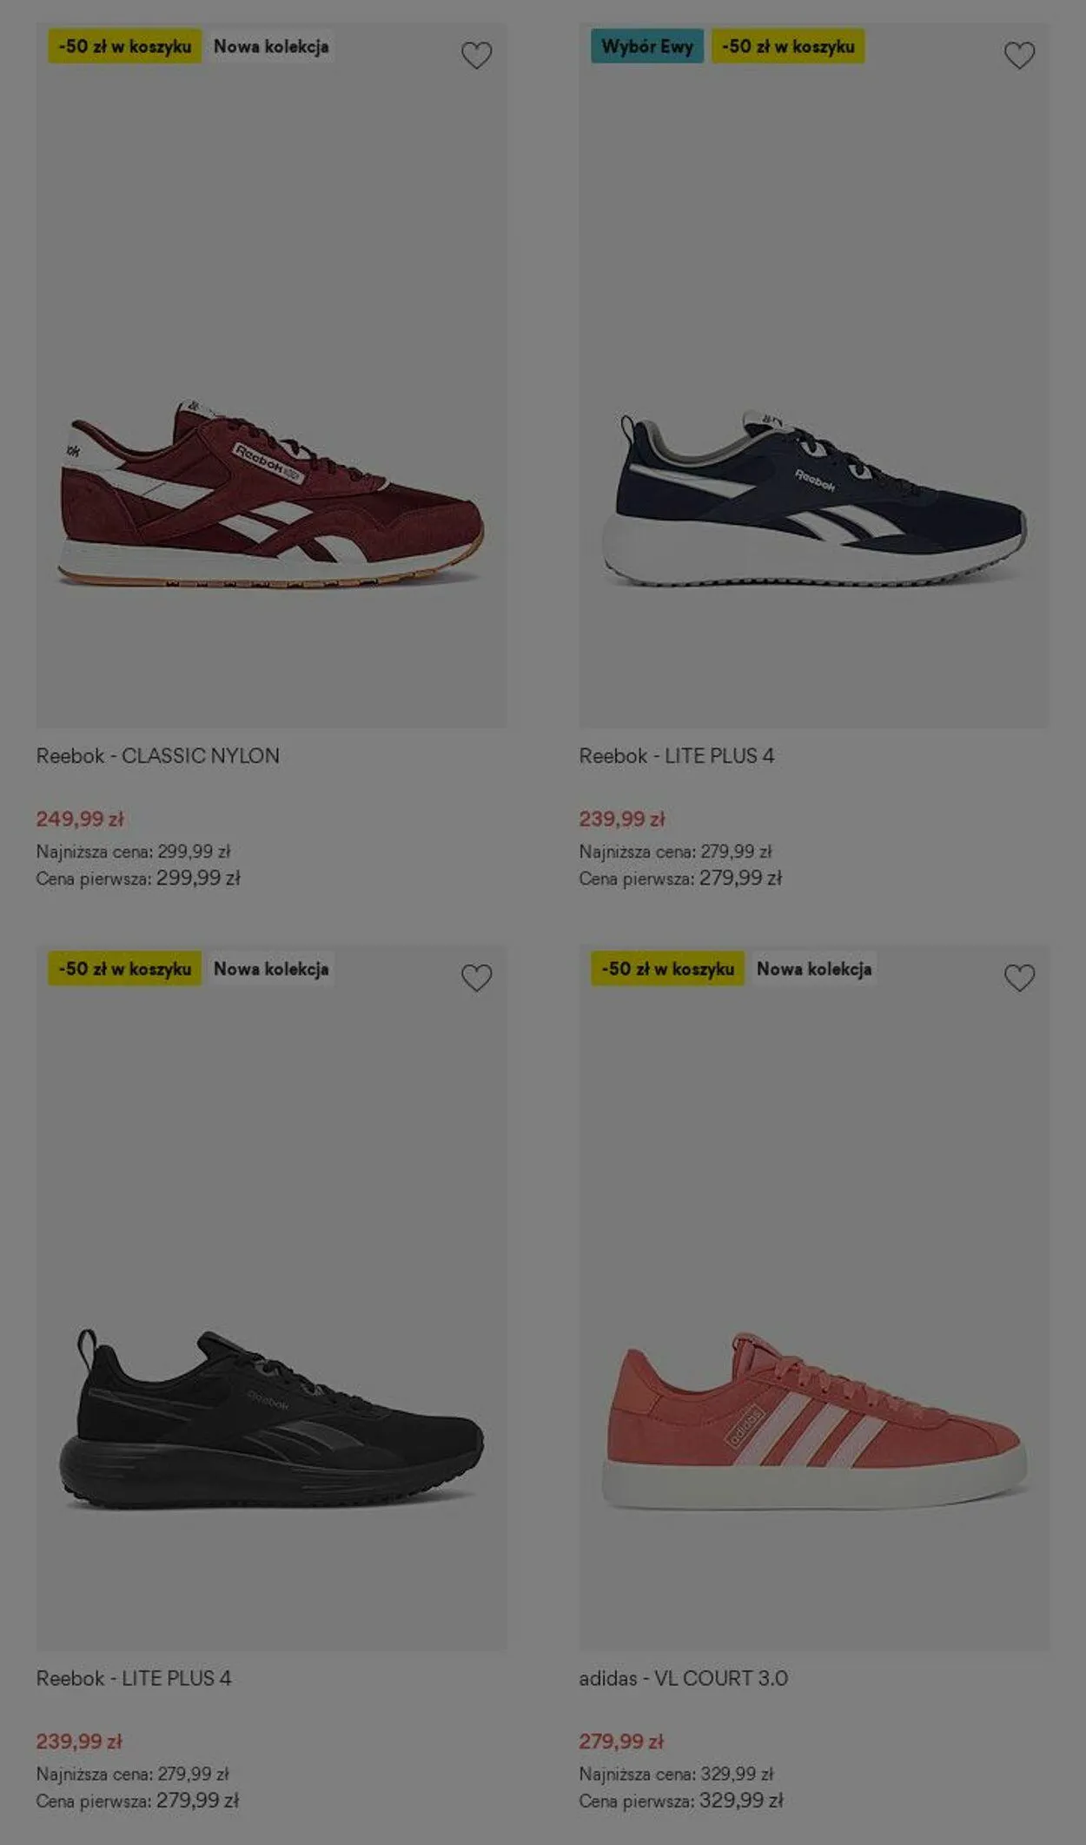Toggle heart icon on adidas VL Court 3.0
The image size is (1086, 1845).
[1019, 978]
